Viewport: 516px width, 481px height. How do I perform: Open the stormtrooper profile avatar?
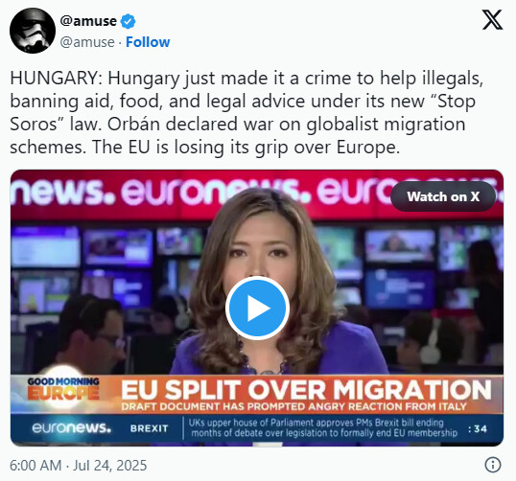click(x=33, y=31)
